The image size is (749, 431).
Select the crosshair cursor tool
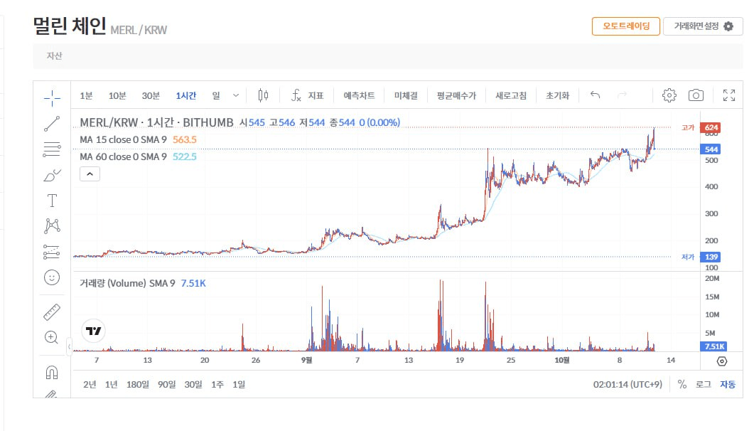[x=52, y=97]
